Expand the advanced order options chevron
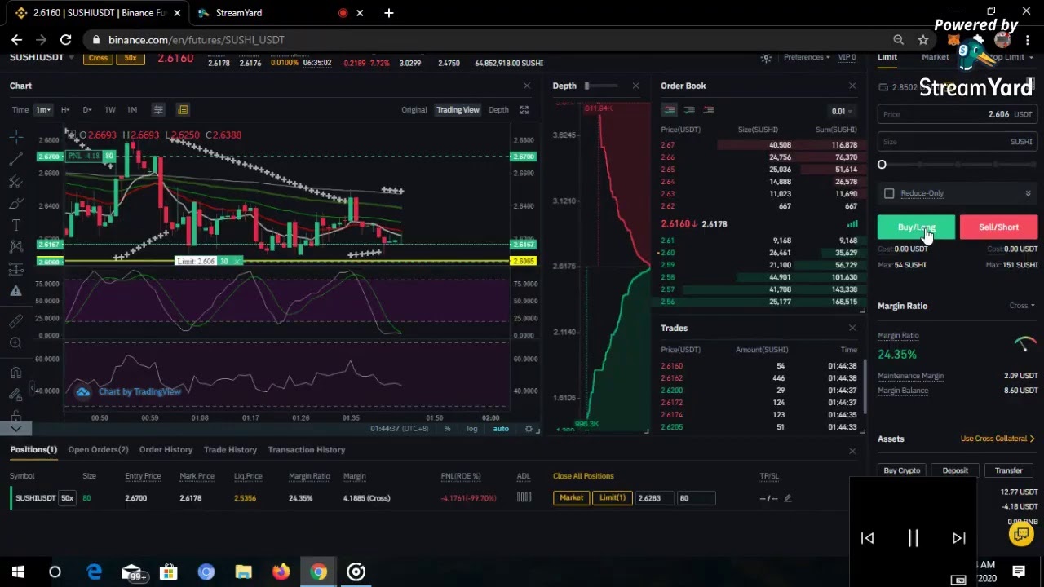The height and width of the screenshot is (587, 1044). click(1028, 193)
